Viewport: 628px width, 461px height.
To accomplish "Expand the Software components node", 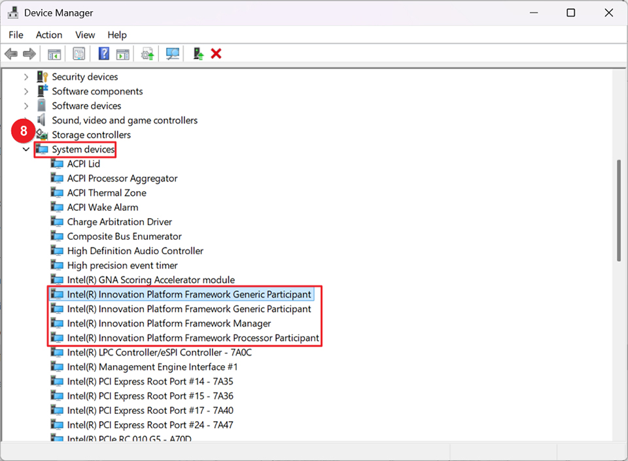I will pos(26,92).
